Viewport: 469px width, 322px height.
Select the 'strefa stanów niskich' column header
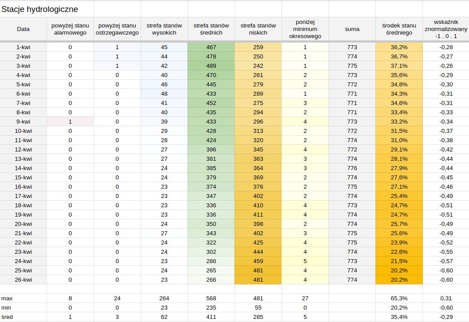258,29
